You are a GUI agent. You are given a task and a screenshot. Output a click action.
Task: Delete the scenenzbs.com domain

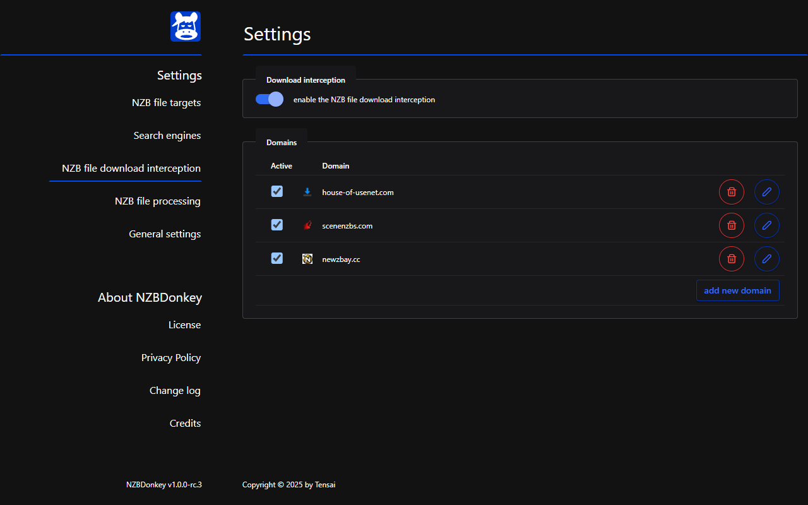(x=731, y=225)
